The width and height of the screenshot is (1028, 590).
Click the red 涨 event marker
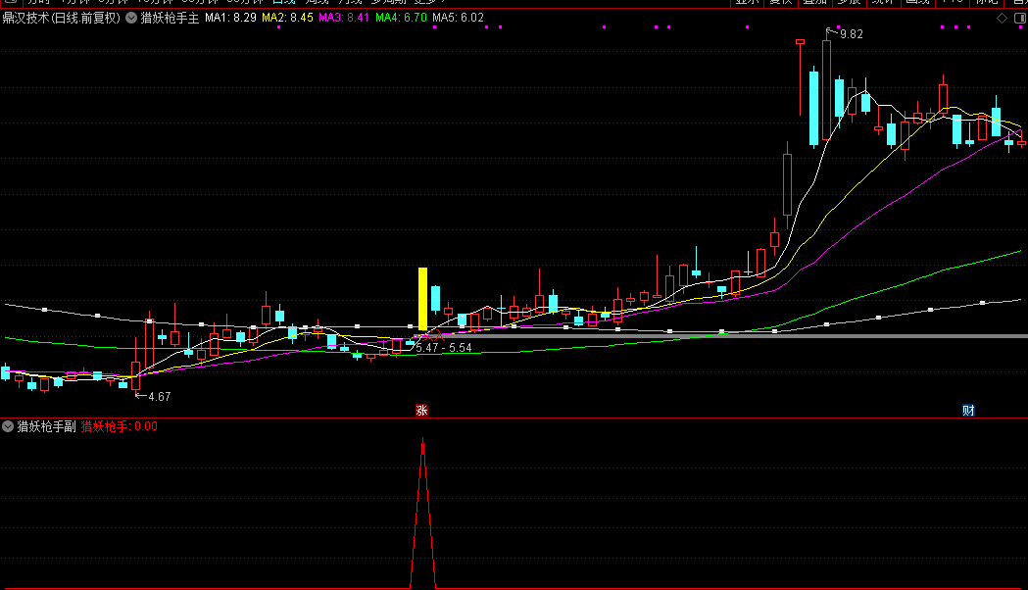pyautogui.click(x=421, y=411)
